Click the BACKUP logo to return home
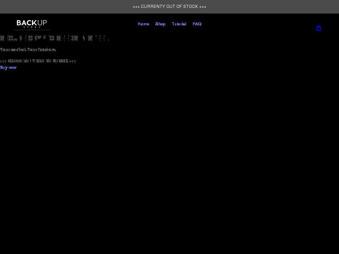 (32, 24)
